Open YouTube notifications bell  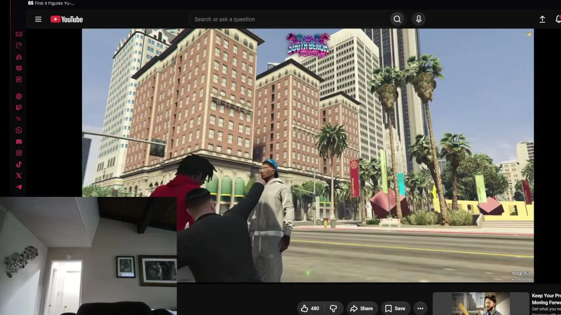[558, 19]
